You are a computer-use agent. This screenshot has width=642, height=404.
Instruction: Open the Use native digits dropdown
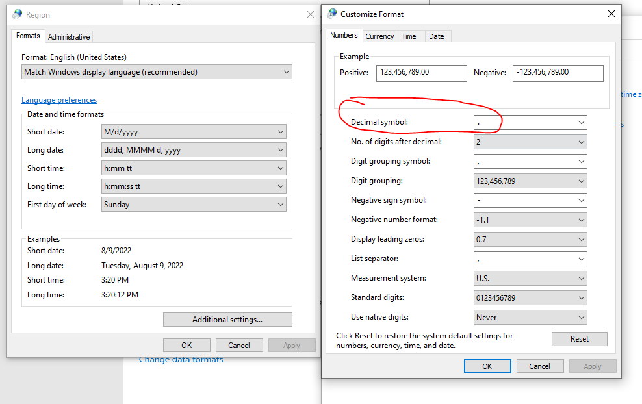(530, 317)
